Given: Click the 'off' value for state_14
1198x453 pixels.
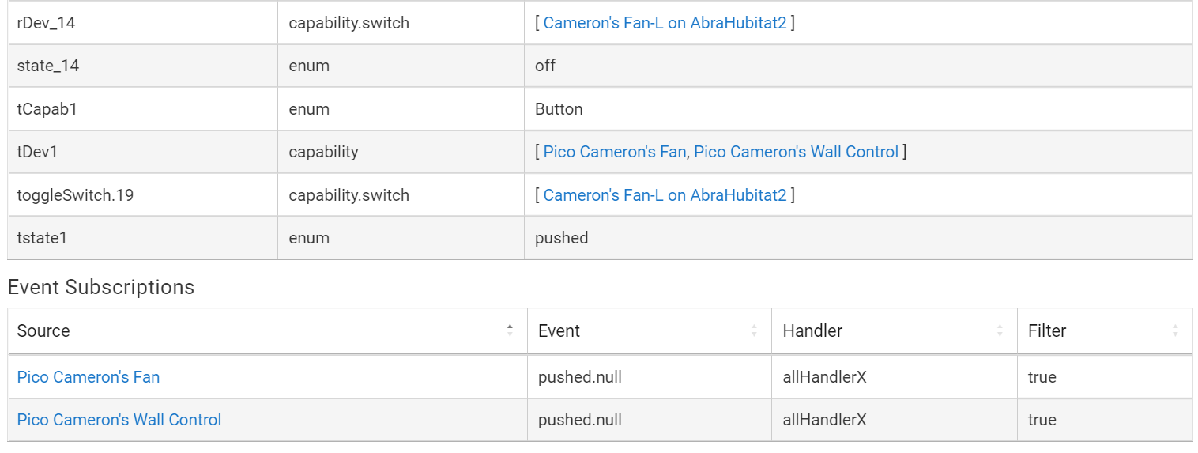Looking at the screenshot, I should tap(545, 66).
